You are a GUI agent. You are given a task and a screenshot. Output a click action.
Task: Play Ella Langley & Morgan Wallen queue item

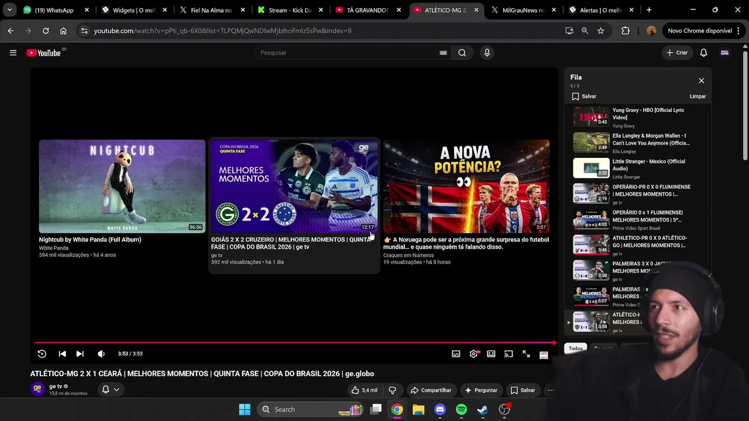pyautogui.click(x=638, y=143)
